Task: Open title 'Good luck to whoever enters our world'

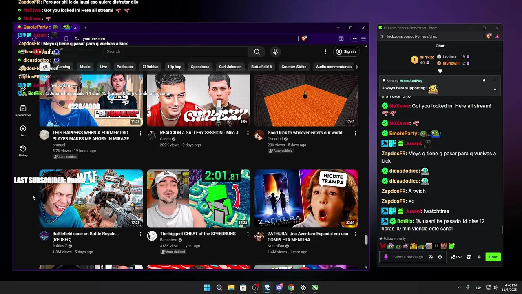Action: [307, 133]
